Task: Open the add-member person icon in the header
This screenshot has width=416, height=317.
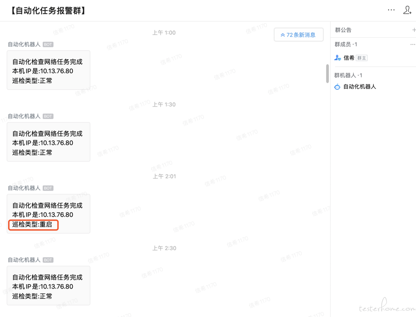Action: coord(407,10)
